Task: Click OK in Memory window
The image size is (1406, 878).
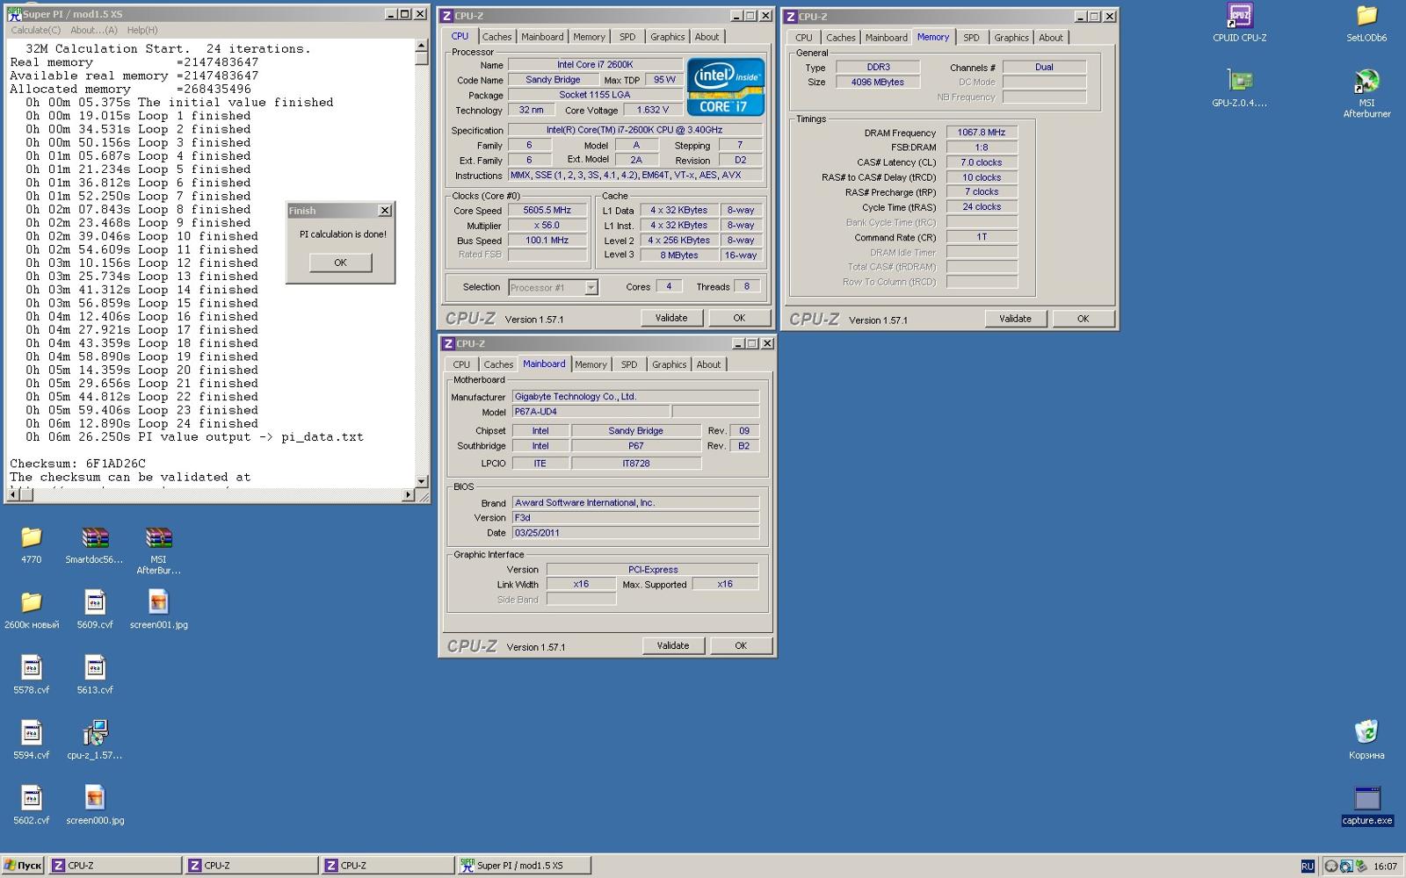Action: coord(1083,319)
